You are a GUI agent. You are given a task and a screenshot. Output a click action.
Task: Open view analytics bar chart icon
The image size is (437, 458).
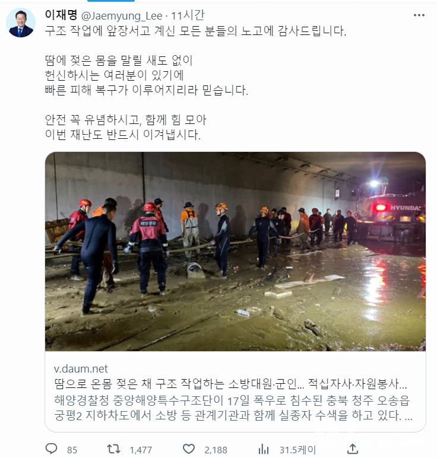pos(264,449)
